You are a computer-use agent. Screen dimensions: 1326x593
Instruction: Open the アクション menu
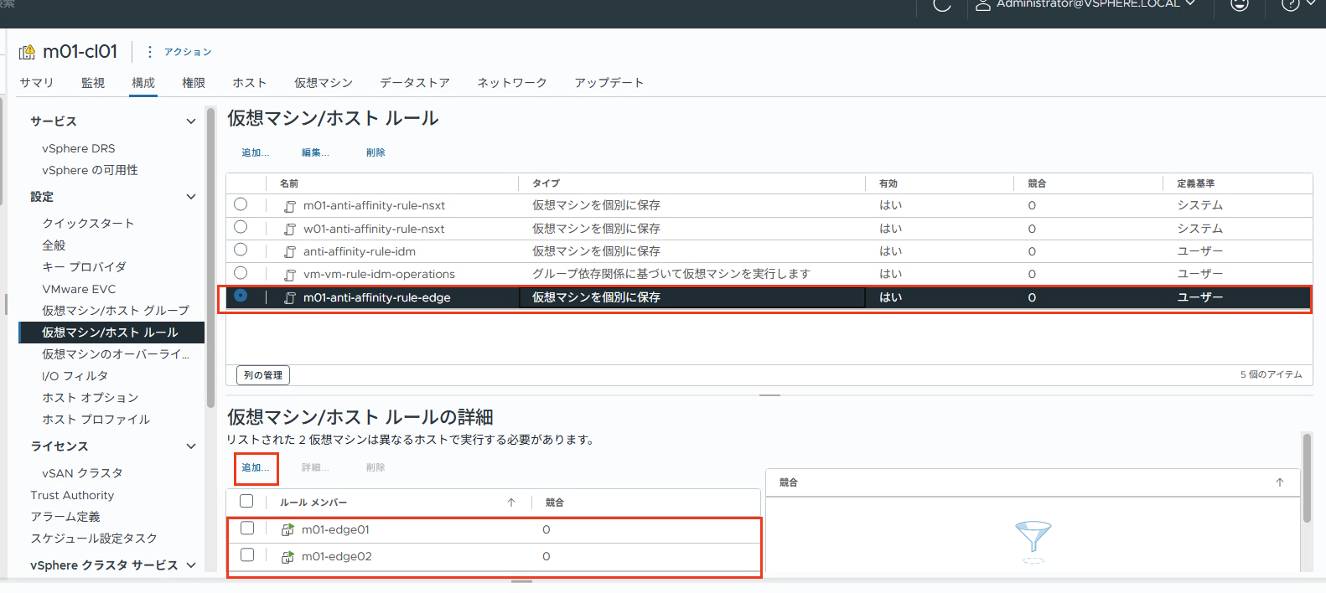tap(188, 52)
